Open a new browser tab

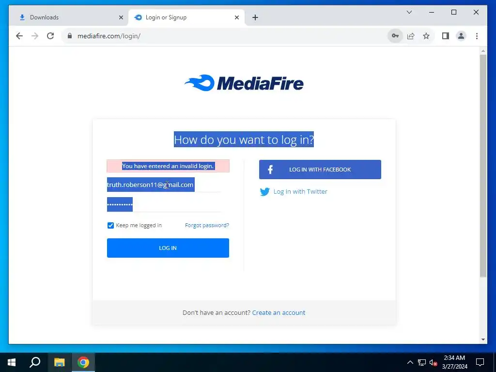255,17
